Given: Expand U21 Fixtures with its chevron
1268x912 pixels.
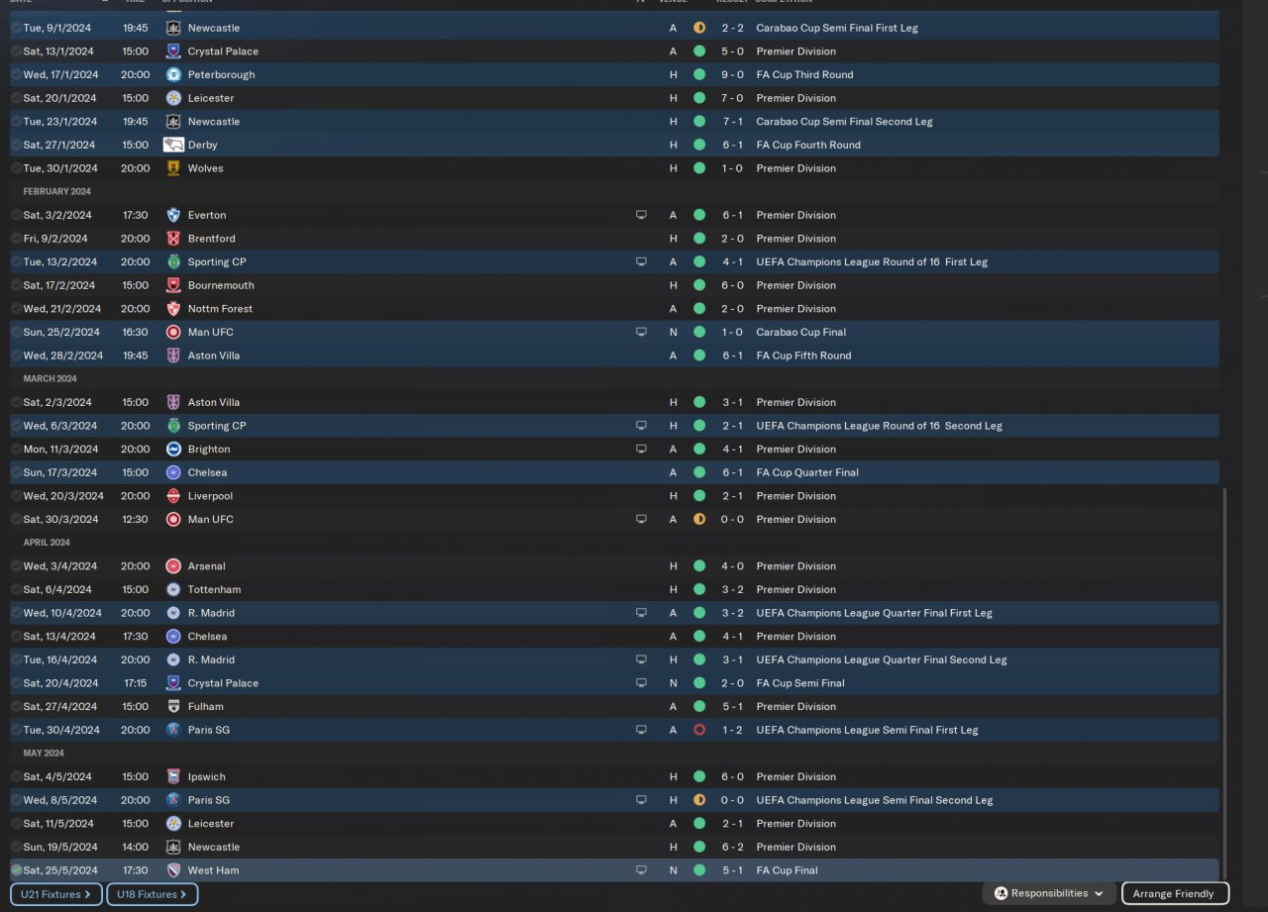Looking at the screenshot, I should pyautogui.click(x=87, y=894).
